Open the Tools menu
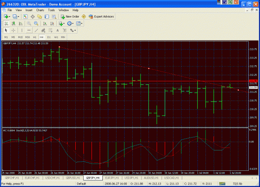The image size is (260, 187). (x=51, y=10)
